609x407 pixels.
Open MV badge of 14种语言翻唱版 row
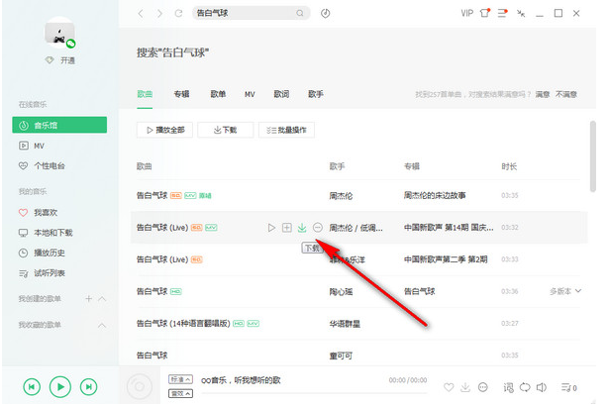tap(254, 324)
